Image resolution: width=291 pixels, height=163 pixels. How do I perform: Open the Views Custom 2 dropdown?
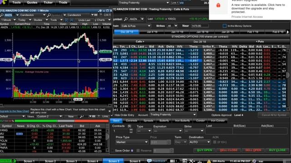[49, 116]
